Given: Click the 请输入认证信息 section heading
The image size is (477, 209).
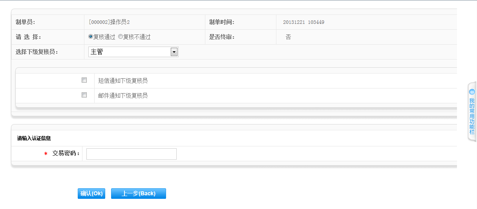Looking at the screenshot, I should pyautogui.click(x=34, y=138).
